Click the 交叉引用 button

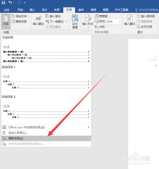coord(144,27)
